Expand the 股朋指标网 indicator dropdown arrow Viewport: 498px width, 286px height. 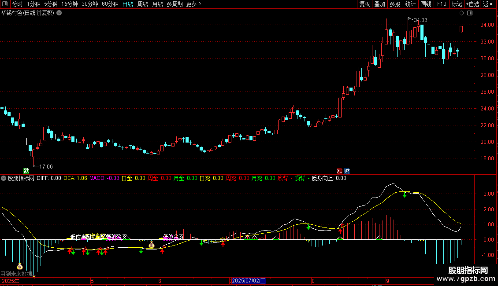[x=4, y=178]
